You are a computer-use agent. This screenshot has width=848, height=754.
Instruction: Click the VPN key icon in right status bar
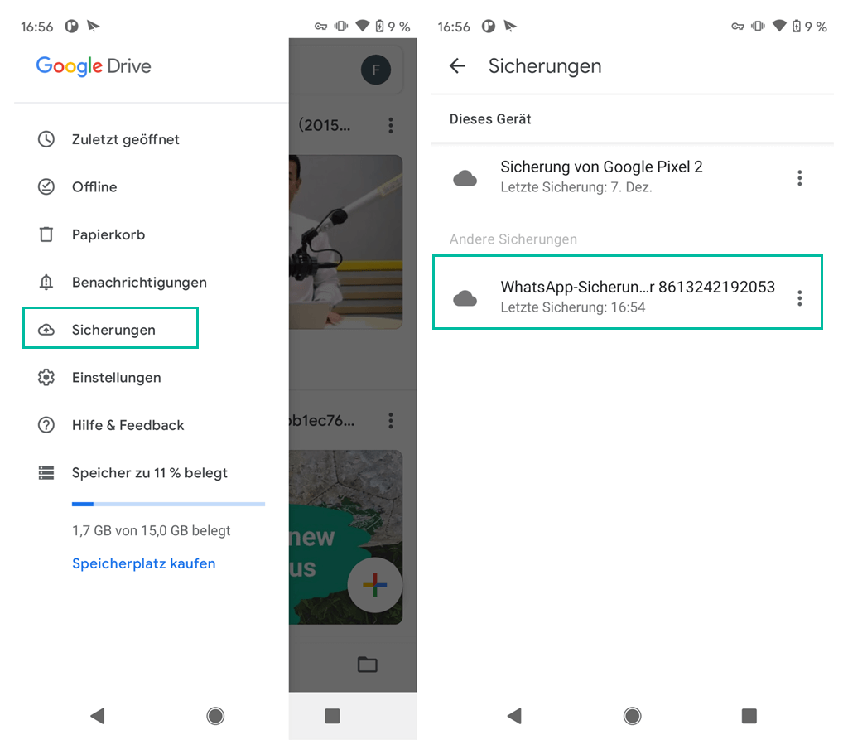point(738,26)
